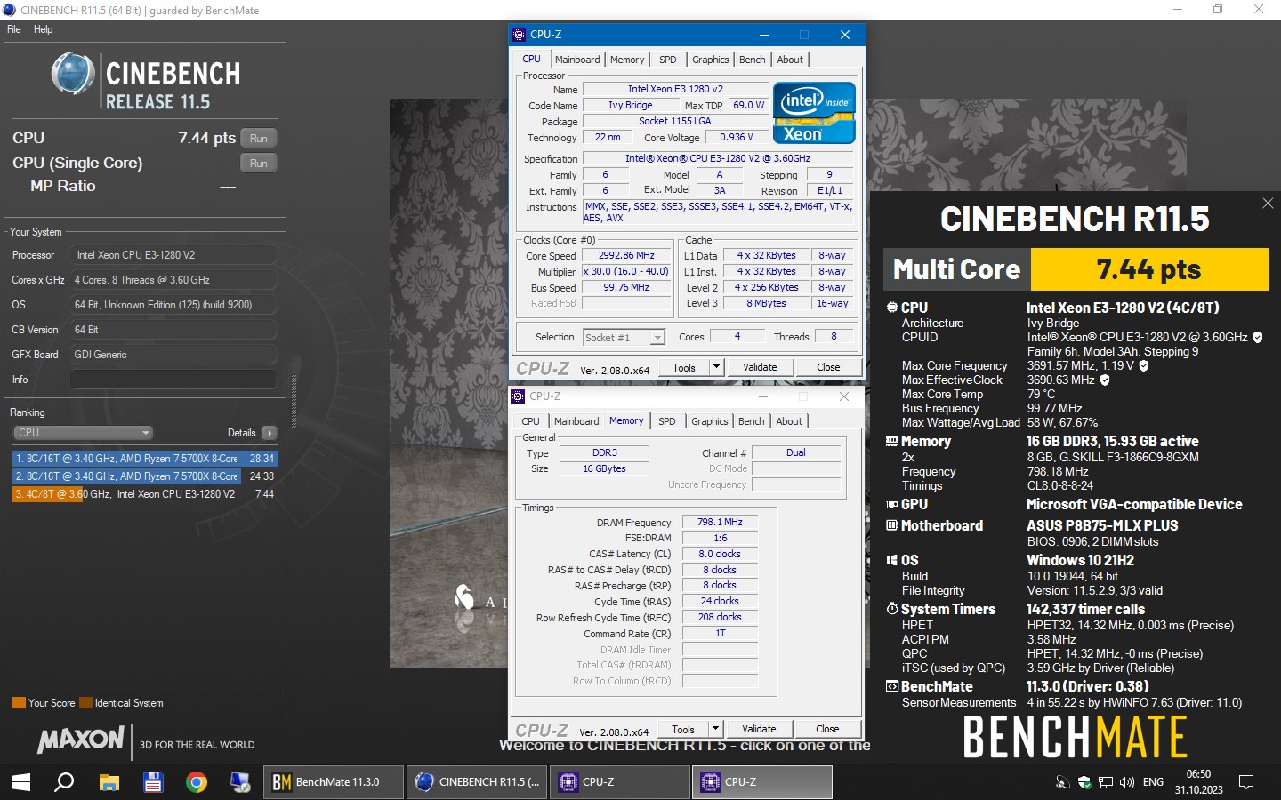Screen dimensions: 1281x800
Task: Switch to Mainboard tab in lower CPU-Z window
Action: tap(576, 421)
